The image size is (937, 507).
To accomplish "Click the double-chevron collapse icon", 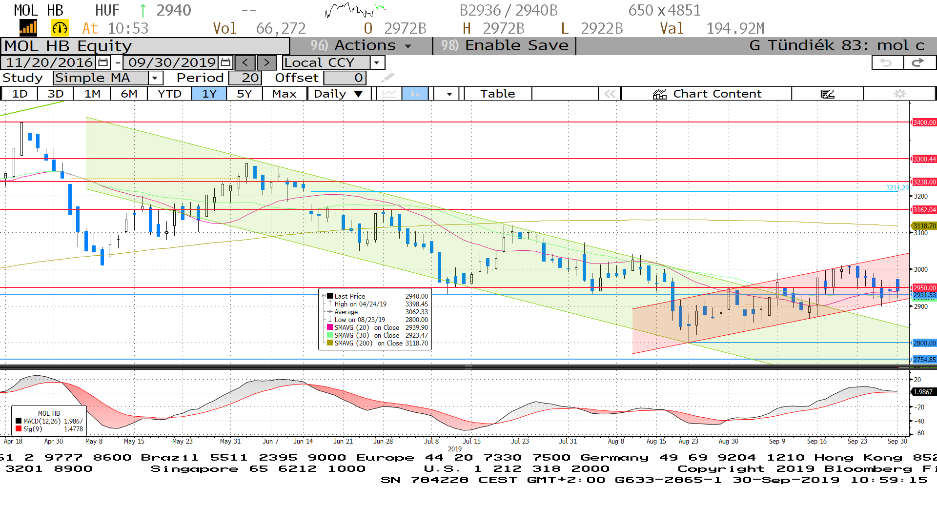I will click(610, 94).
